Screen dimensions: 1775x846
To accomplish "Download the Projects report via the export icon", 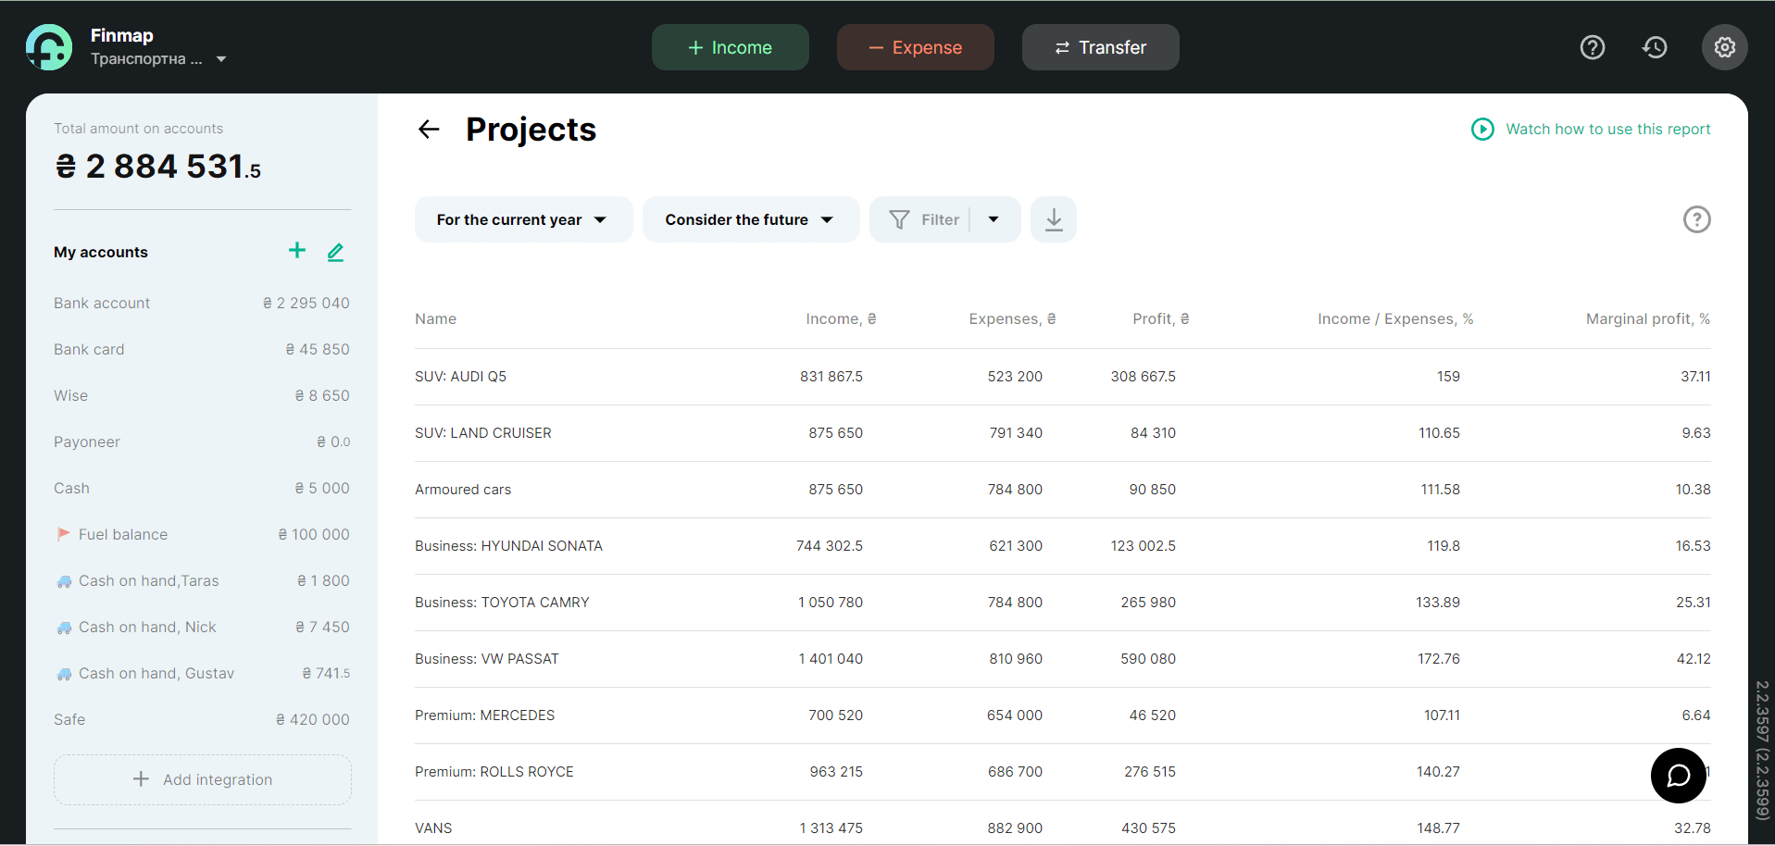I will [x=1052, y=219].
